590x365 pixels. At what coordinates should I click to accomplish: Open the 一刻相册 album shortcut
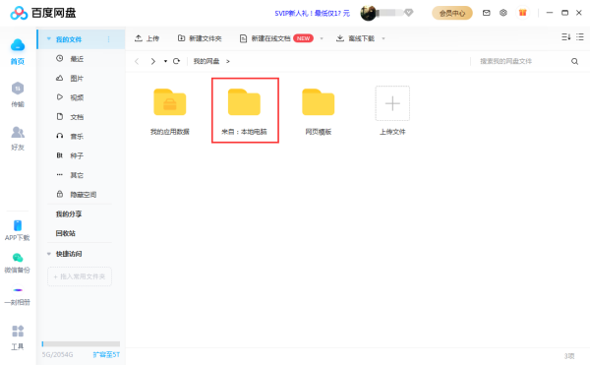18,296
